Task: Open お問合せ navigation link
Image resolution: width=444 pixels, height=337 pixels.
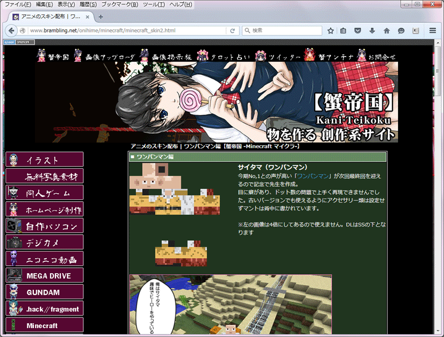Action: pos(376,56)
